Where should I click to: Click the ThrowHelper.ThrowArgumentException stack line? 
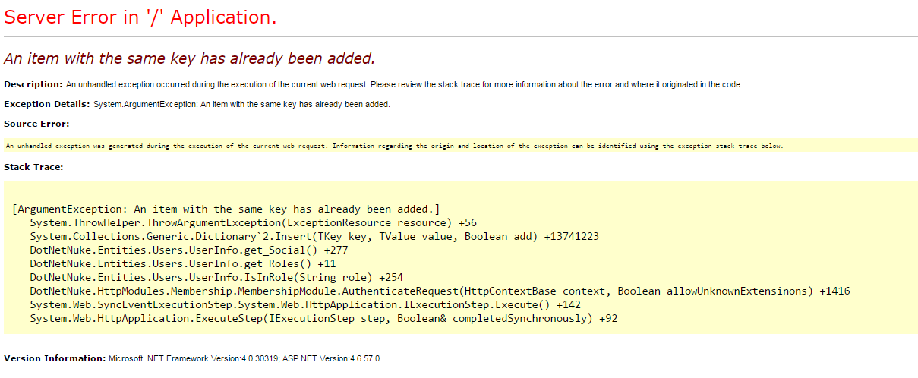(254, 222)
